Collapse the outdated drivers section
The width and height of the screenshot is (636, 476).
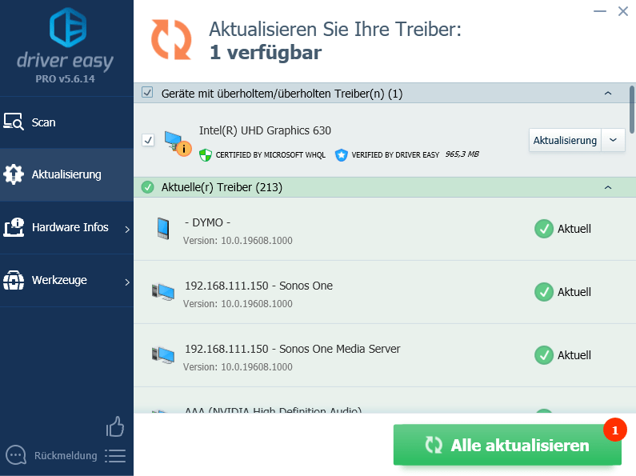[x=608, y=94]
